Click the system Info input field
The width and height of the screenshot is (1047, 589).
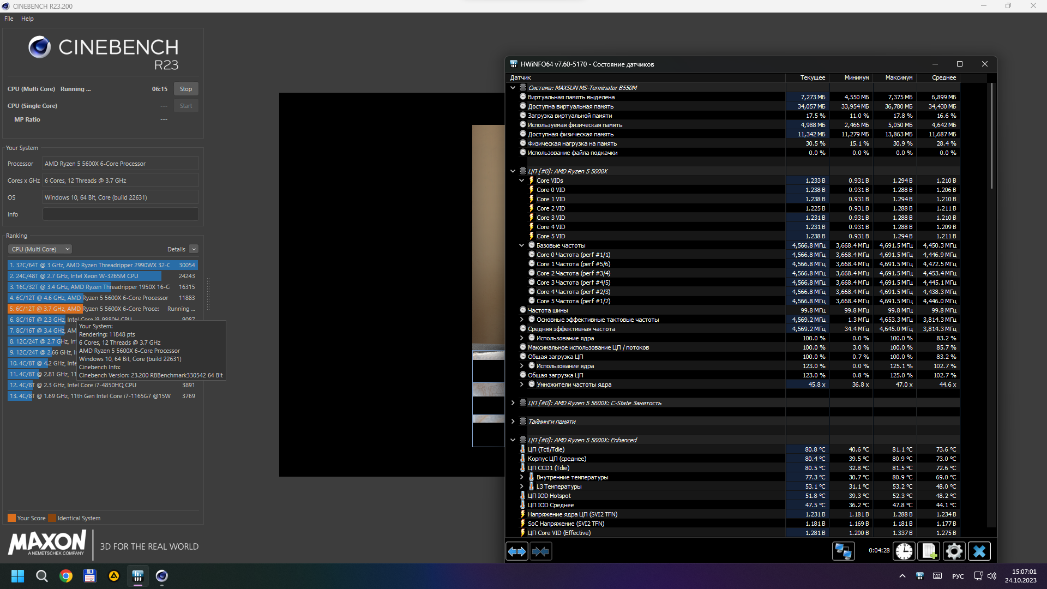(x=121, y=214)
